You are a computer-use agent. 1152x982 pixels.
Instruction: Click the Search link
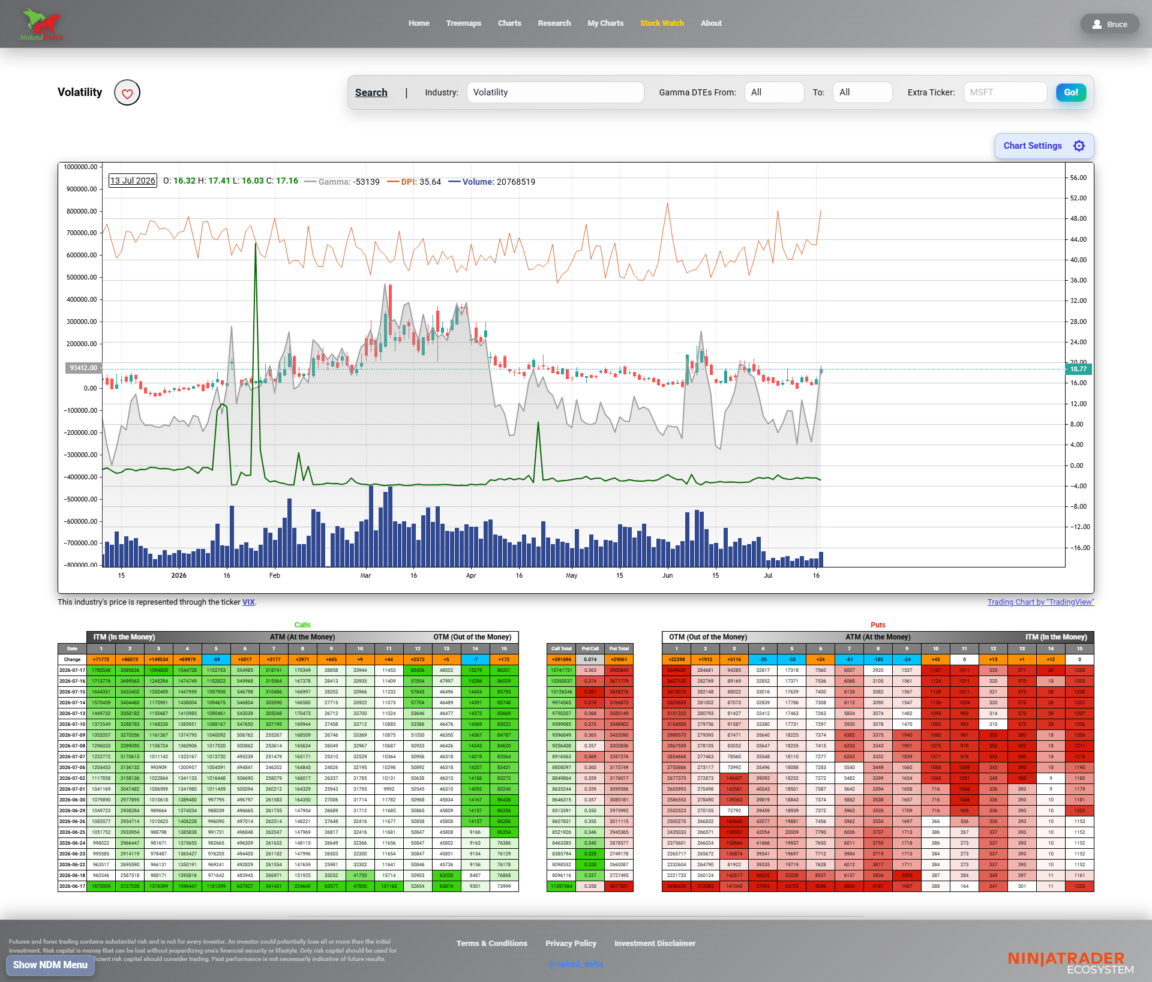coord(371,92)
